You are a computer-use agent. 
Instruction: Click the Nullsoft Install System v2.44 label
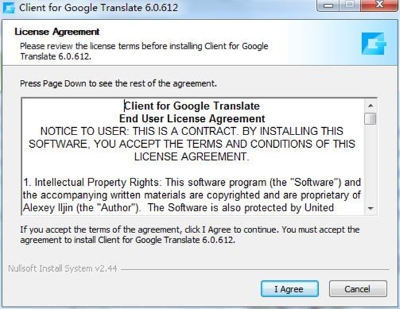[x=62, y=270]
